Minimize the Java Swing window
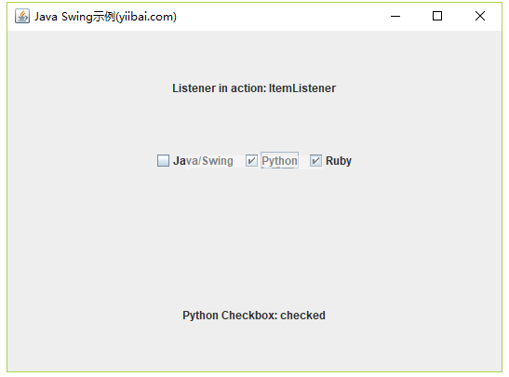 pyautogui.click(x=395, y=16)
